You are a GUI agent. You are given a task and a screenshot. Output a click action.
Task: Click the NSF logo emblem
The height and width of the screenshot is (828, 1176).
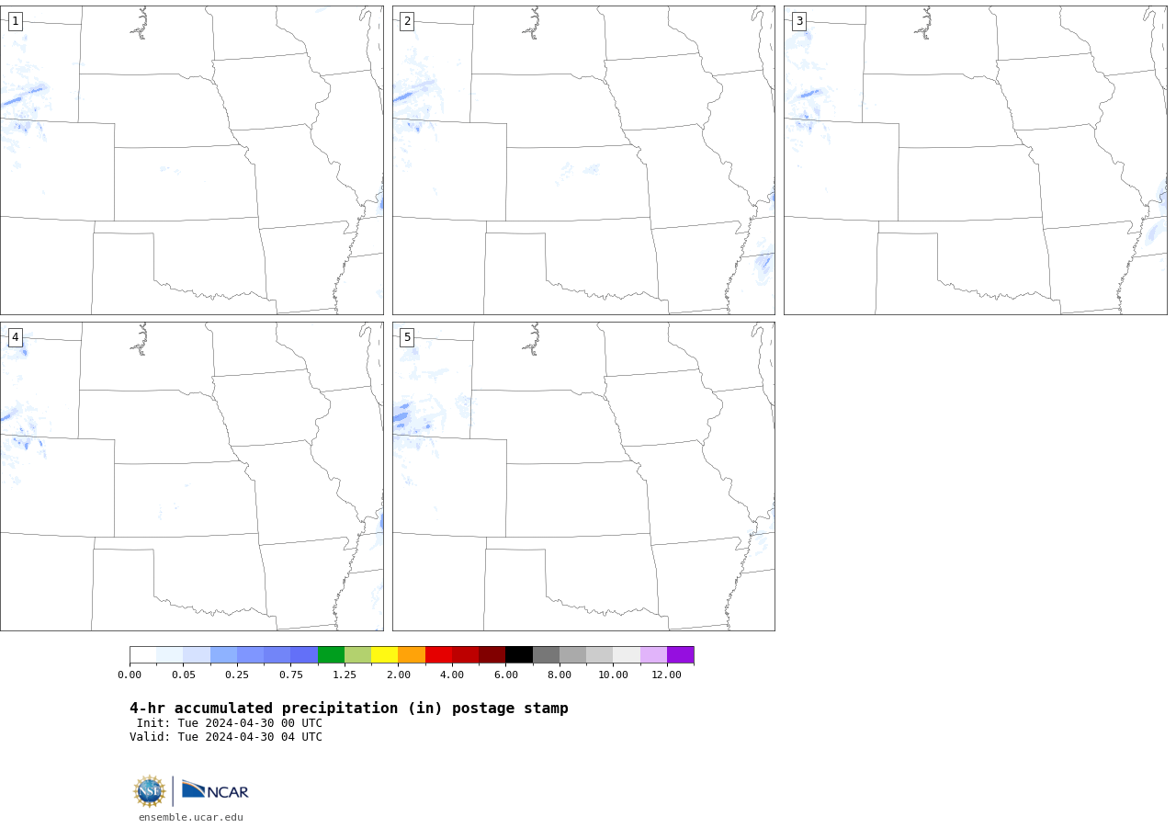(x=150, y=791)
